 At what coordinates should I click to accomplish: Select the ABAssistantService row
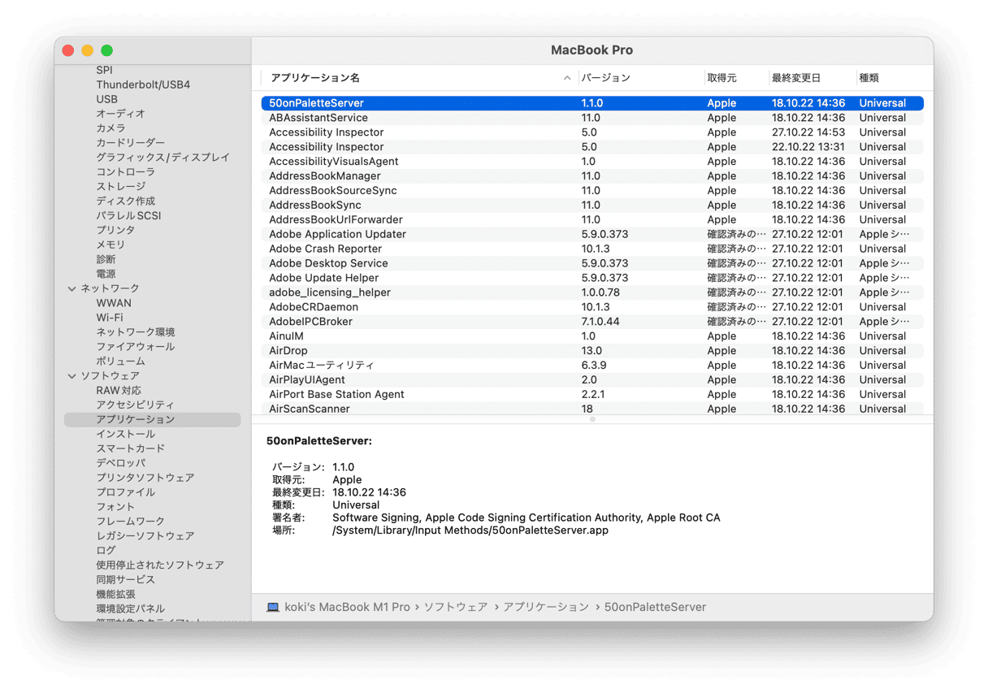click(592, 118)
